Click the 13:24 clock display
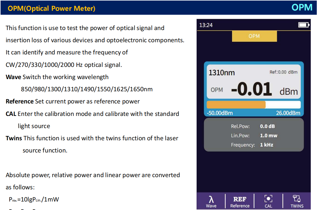This screenshot has height=210, width=317. pyautogui.click(x=206, y=25)
